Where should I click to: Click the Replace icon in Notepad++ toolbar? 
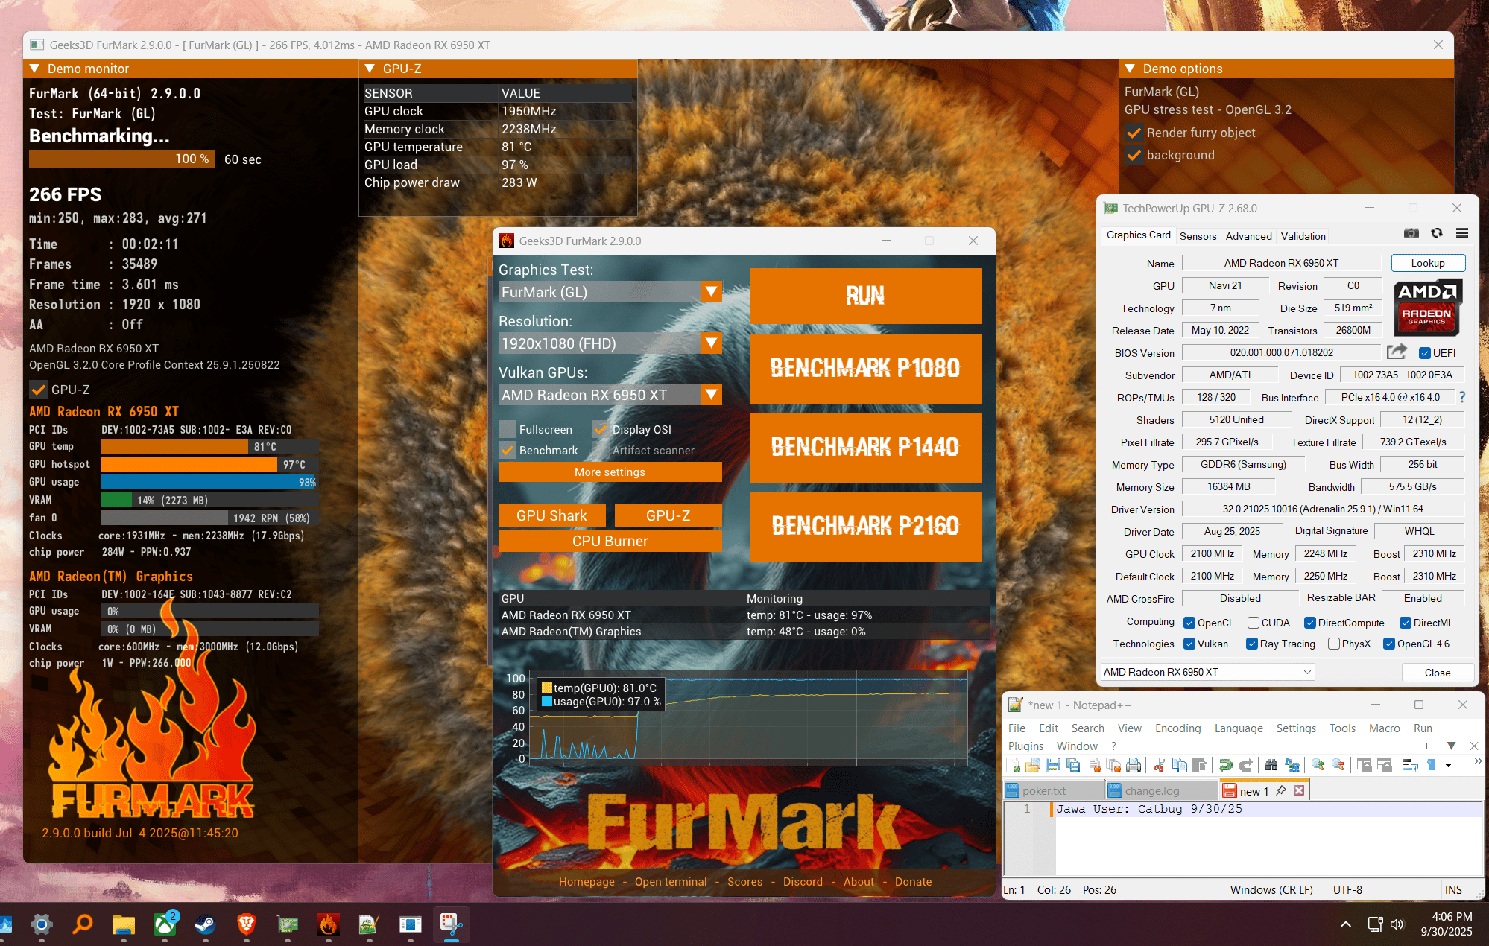coord(1292,765)
